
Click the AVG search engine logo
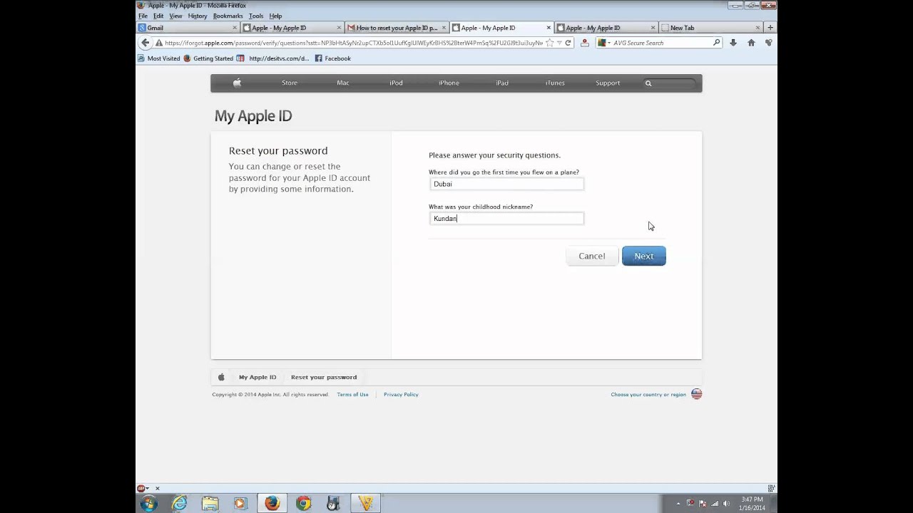point(602,43)
